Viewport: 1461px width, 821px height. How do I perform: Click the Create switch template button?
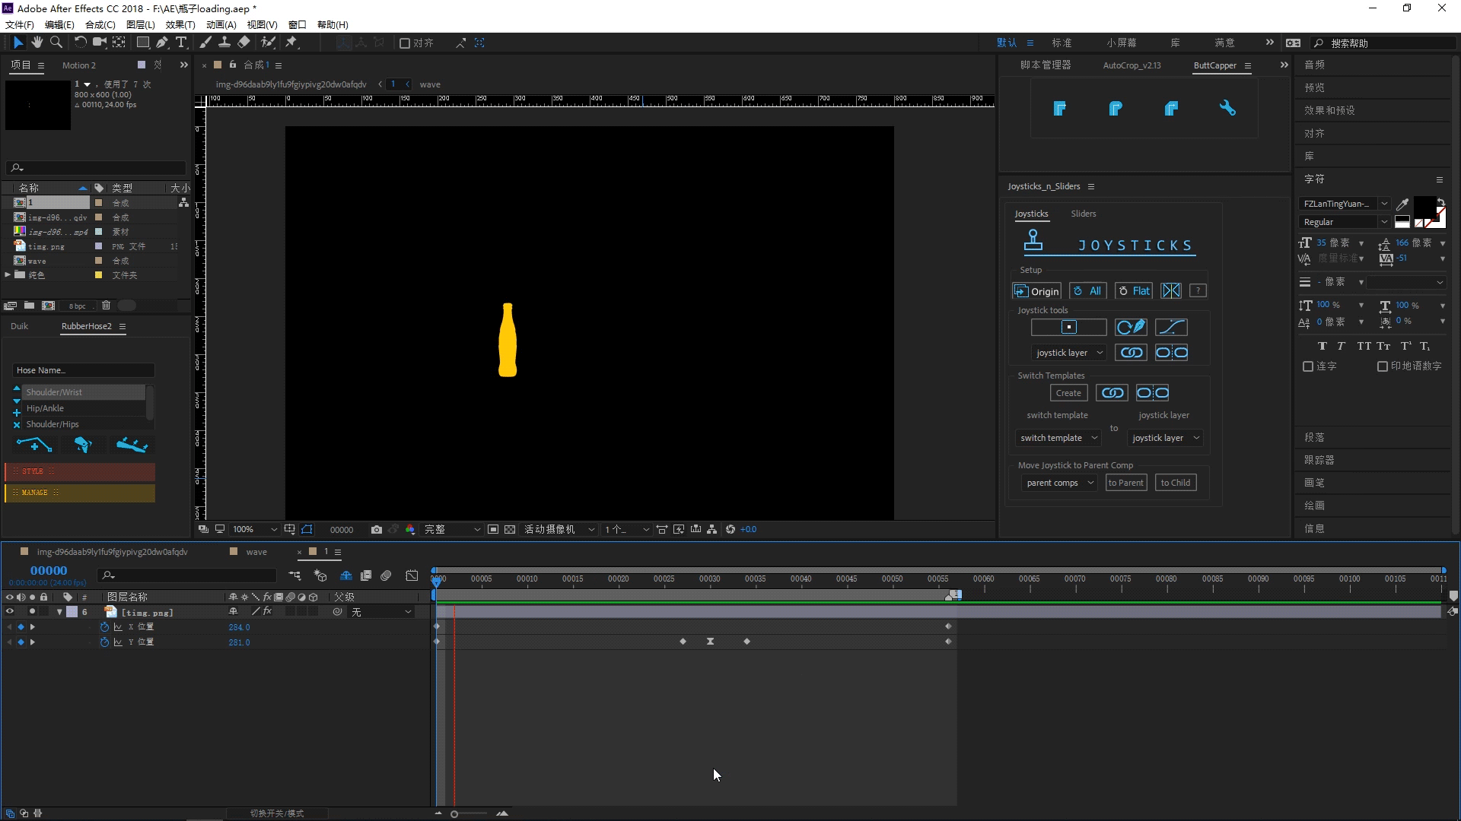click(1068, 394)
